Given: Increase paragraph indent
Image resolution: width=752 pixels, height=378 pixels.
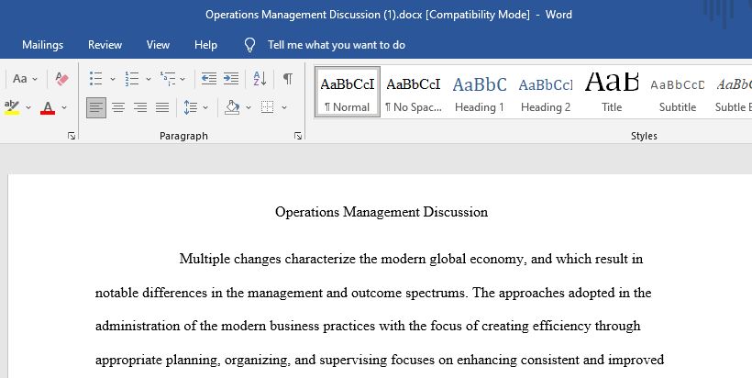Looking at the screenshot, I should click(231, 78).
